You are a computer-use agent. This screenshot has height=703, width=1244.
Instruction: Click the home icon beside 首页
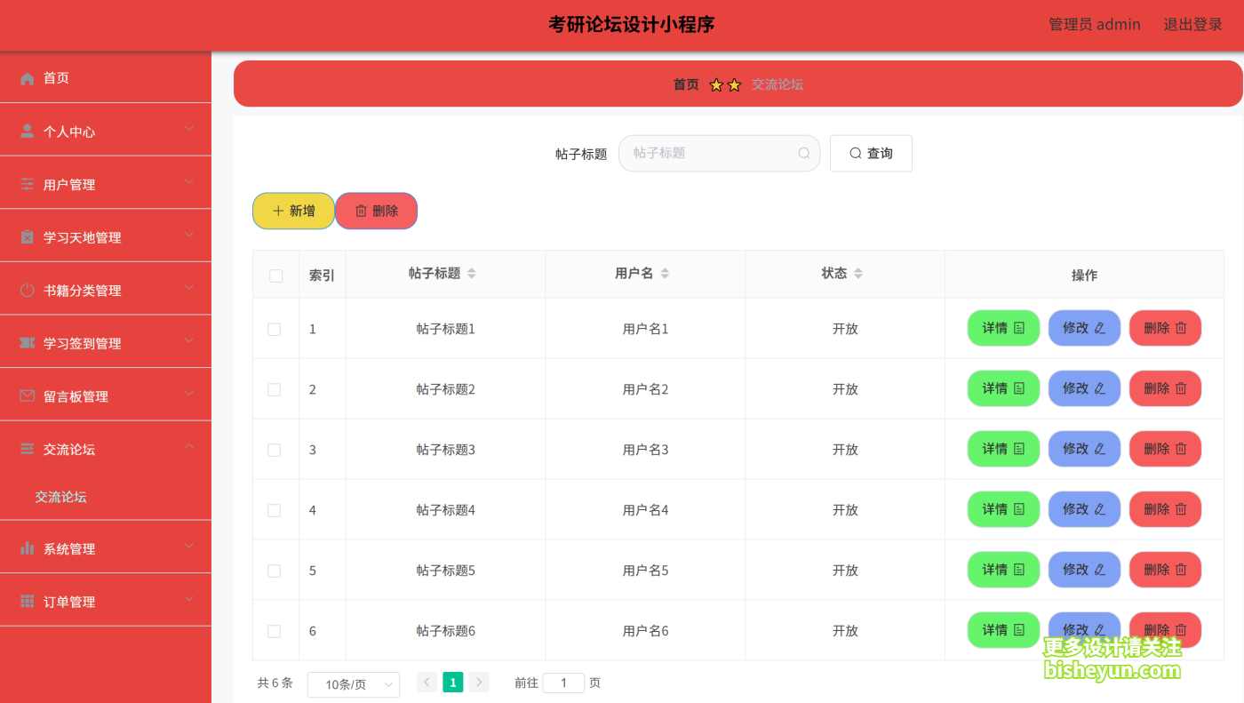28,78
